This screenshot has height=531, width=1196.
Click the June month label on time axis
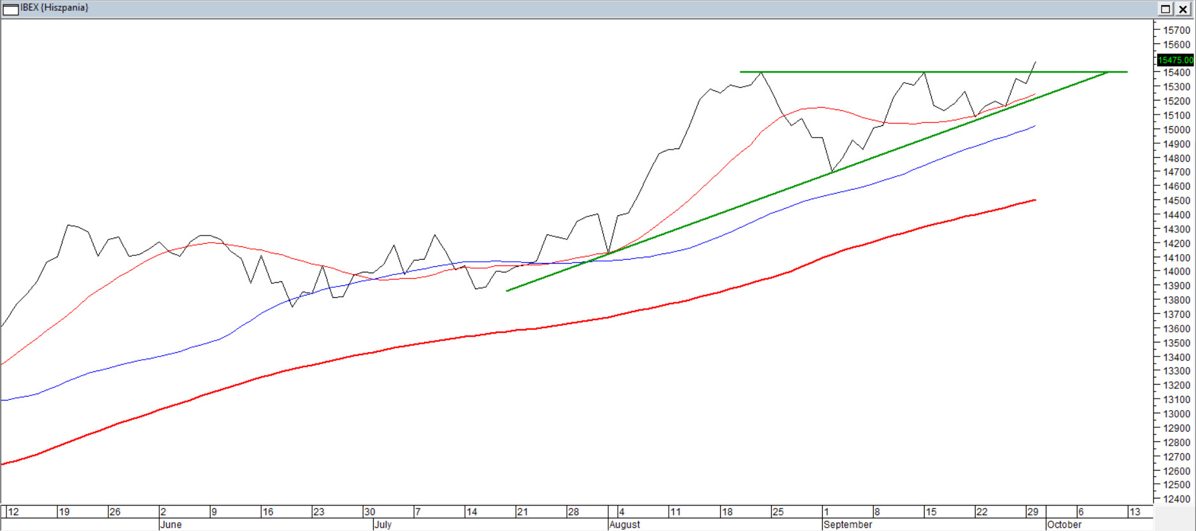[x=171, y=525]
